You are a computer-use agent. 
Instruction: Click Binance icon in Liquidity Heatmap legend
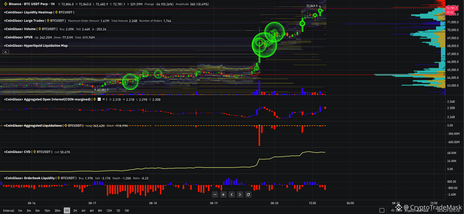pos(56,12)
